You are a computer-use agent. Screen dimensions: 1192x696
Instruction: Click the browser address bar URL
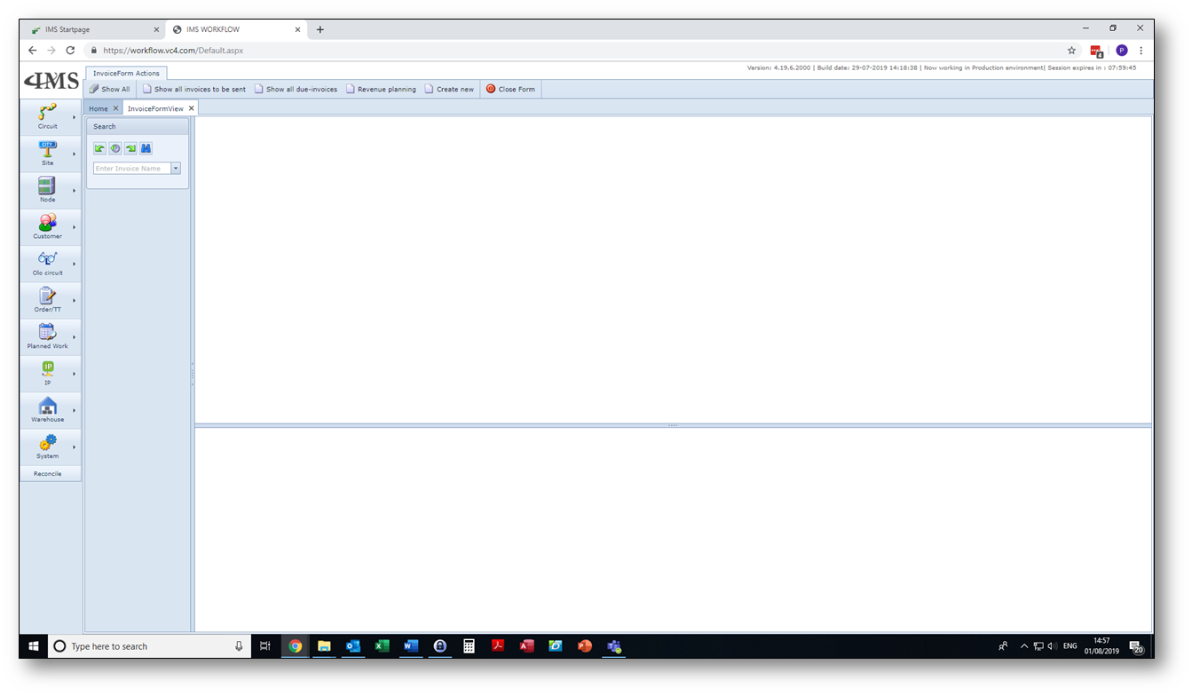[x=173, y=51]
